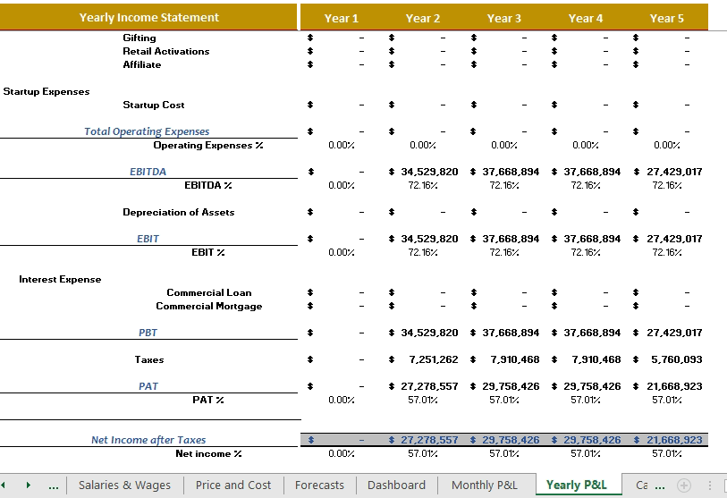Select the Commercial Mortgage row label
This screenshot has width=727, height=498.
tap(209, 306)
